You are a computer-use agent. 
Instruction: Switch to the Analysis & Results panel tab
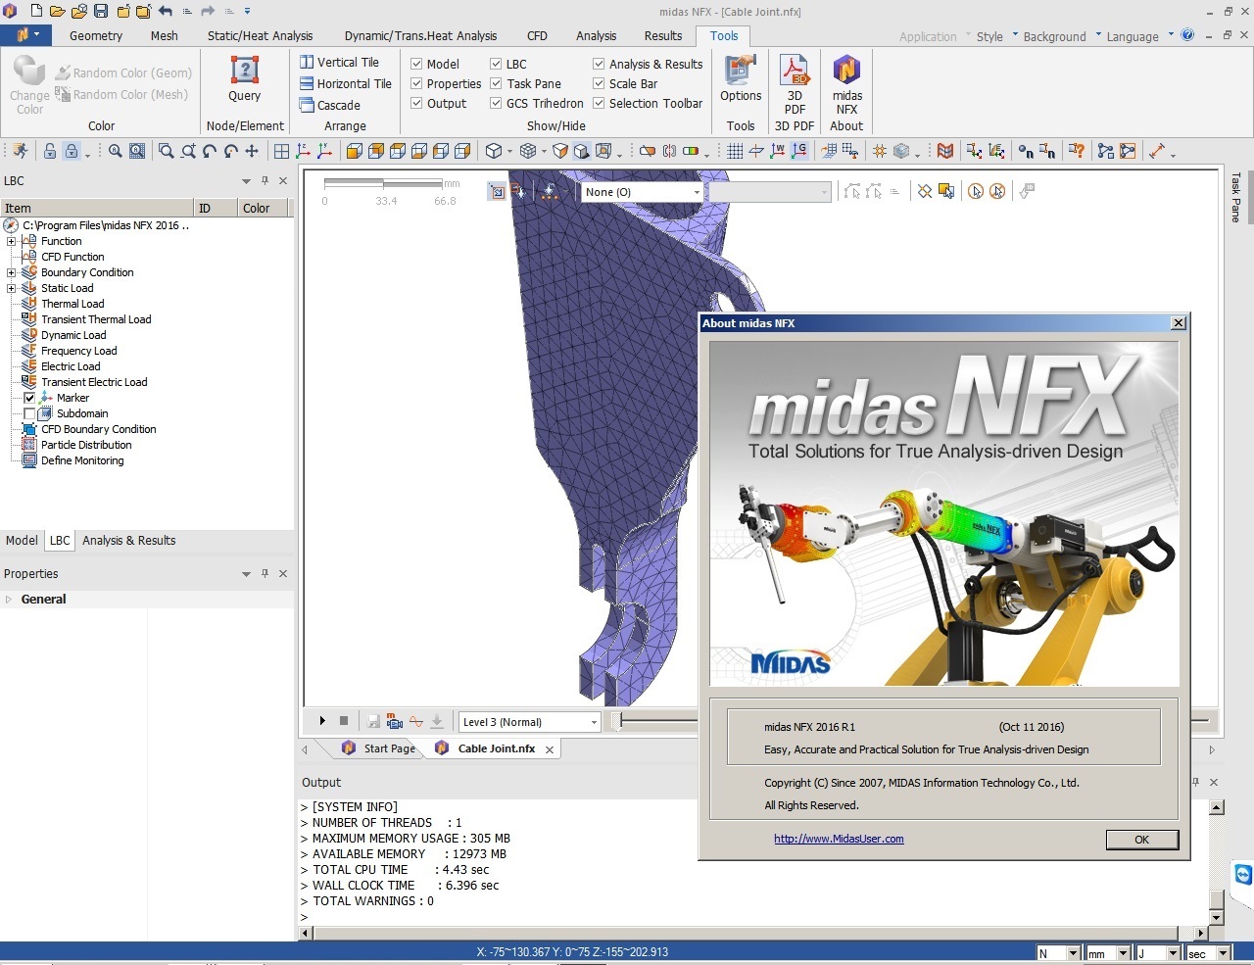(x=128, y=540)
